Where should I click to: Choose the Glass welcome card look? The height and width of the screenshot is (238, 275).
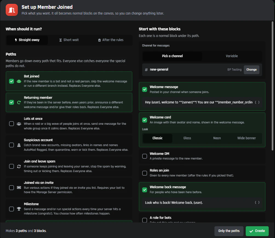tap(187, 138)
